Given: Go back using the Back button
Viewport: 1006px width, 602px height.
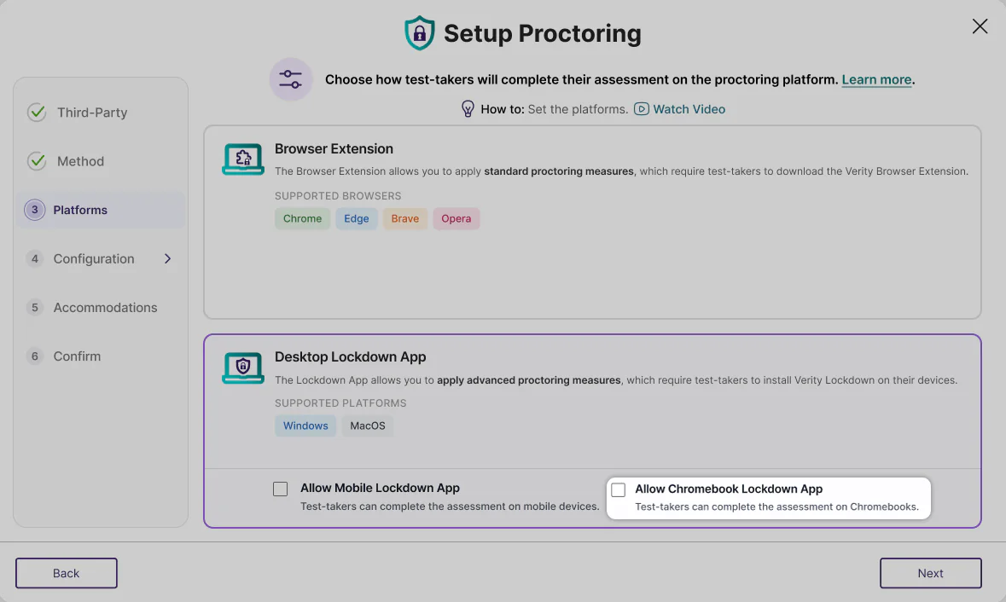Looking at the screenshot, I should point(66,572).
